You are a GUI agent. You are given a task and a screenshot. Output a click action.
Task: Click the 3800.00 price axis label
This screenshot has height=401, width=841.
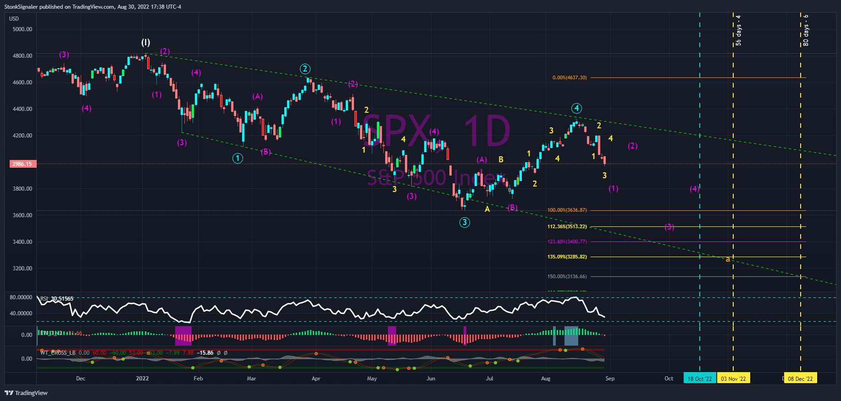[x=22, y=188]
